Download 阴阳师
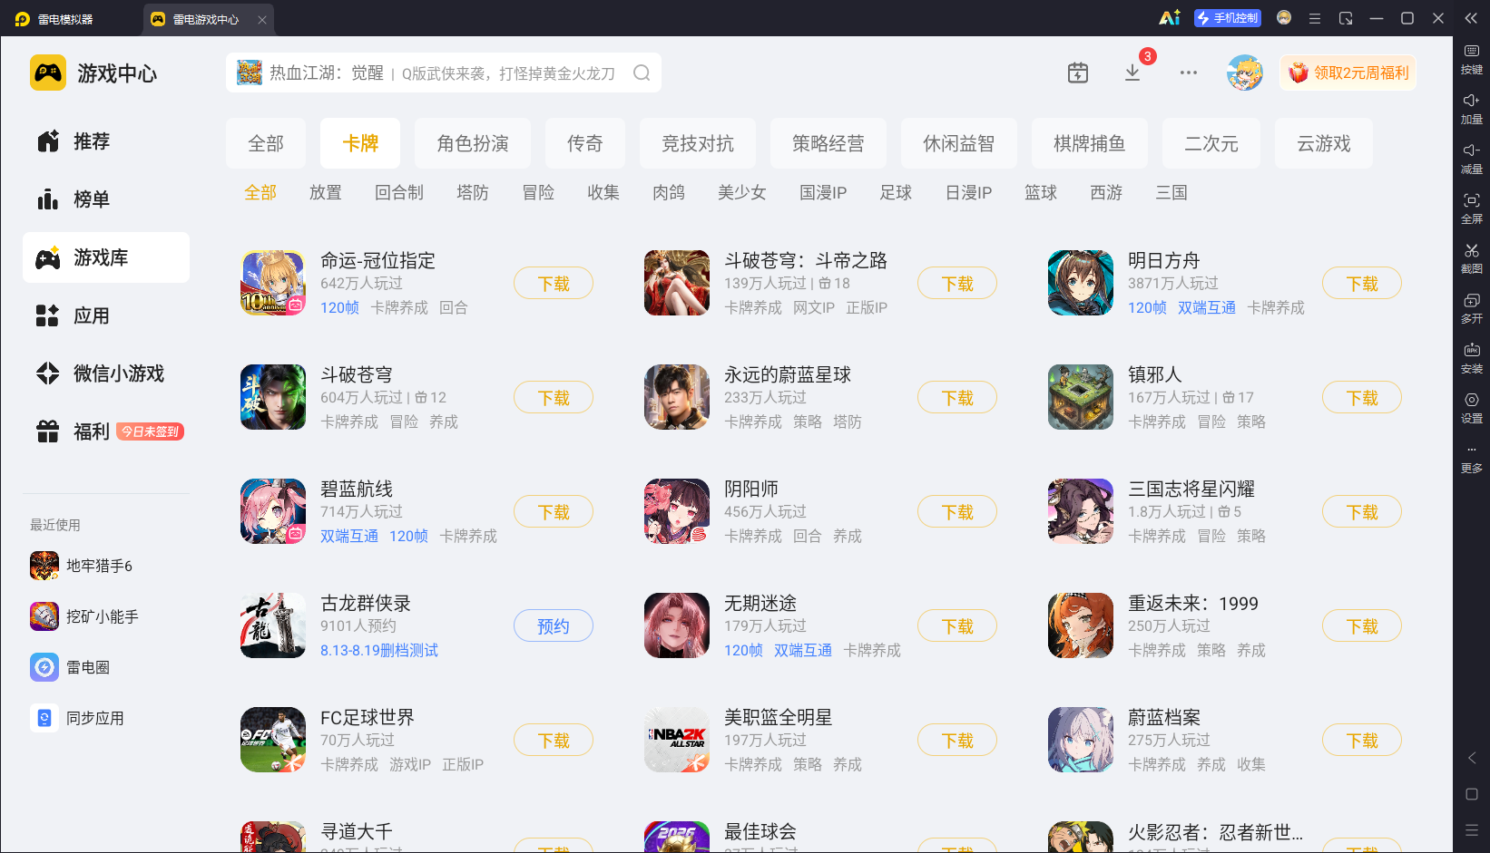1490x853 pixels. coord(957,512)
